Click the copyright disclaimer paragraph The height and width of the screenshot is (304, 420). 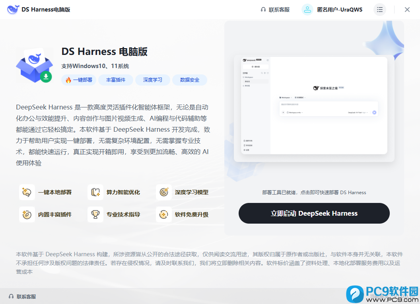tap(209, 263)
